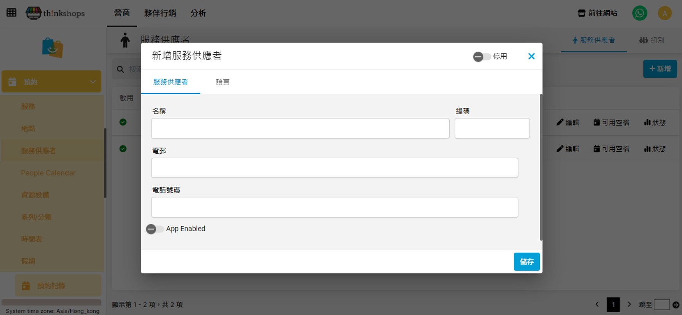Close the dialog with X icon
Viewport: 682px width, 315px height.
[531, 56]
